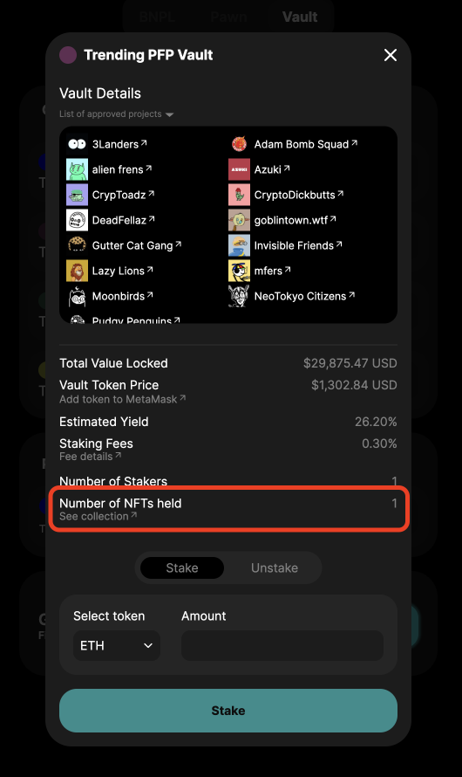Click the Azuki red logo icon
Viewport: 462px width, 777px height.
click(x=240, y=169)
